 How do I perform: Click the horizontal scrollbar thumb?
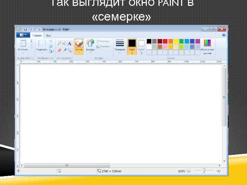pyautogui.click(x=67, y=165)
